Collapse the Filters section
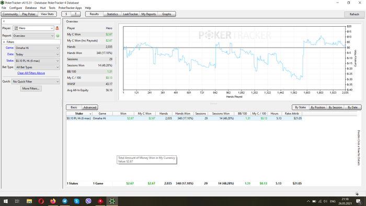This screenshot has width=366, height=206. [x=4, y=42]
